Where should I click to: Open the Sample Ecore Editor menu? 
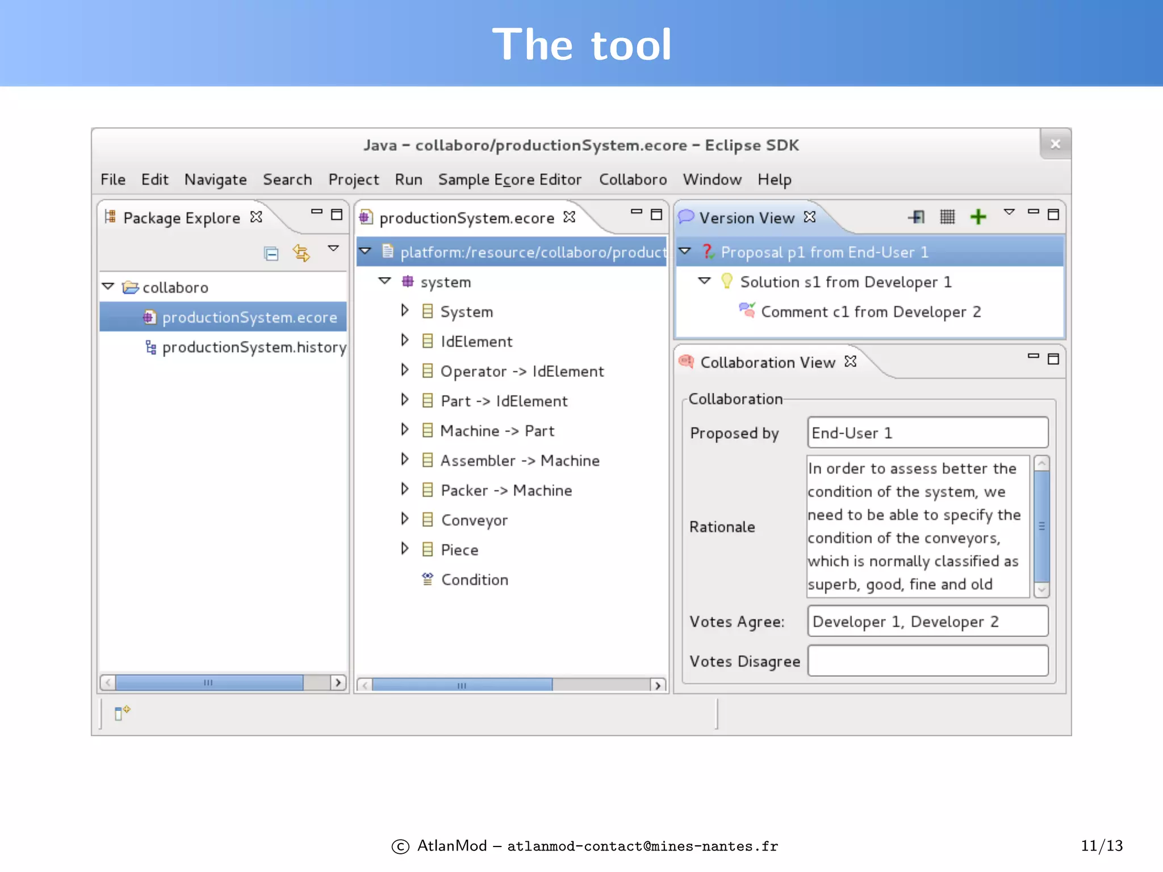point(509,179)
